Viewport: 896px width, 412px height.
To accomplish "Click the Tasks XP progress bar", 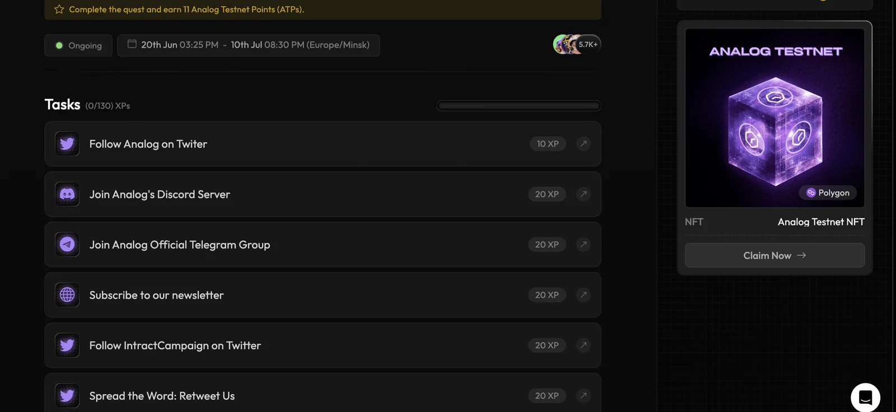I will [519, 106].
